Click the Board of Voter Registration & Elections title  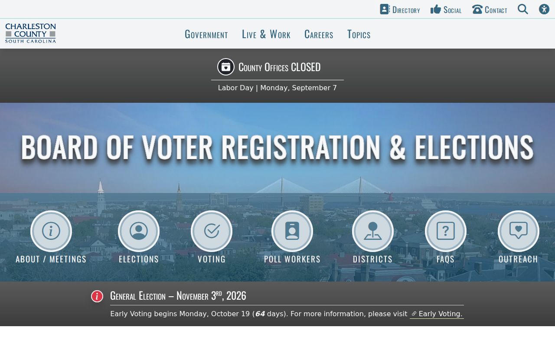tap(277, 147)
